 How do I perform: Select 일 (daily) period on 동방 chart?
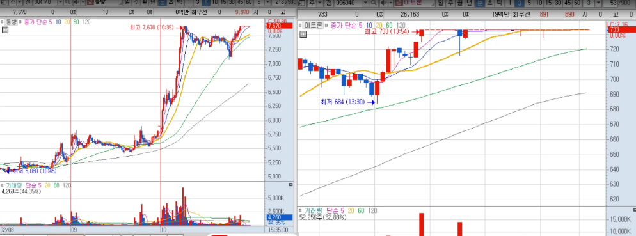click(x=127, y=3)
